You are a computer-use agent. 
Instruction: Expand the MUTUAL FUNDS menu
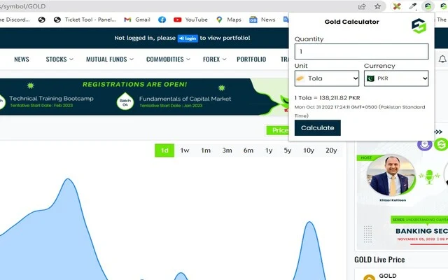point(110,59)
